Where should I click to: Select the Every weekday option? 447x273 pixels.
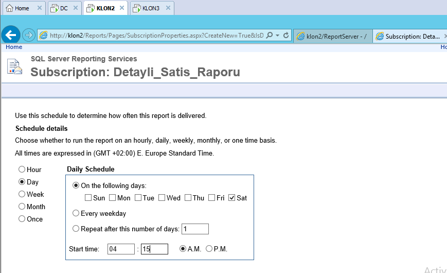[76, 213]
